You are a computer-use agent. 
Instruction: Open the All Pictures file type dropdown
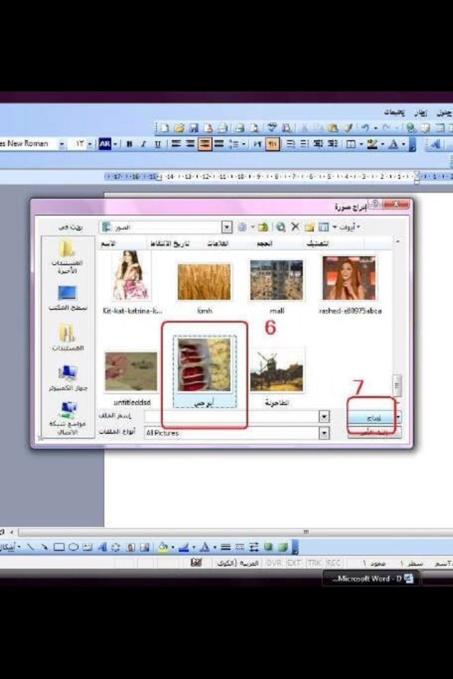324,433
